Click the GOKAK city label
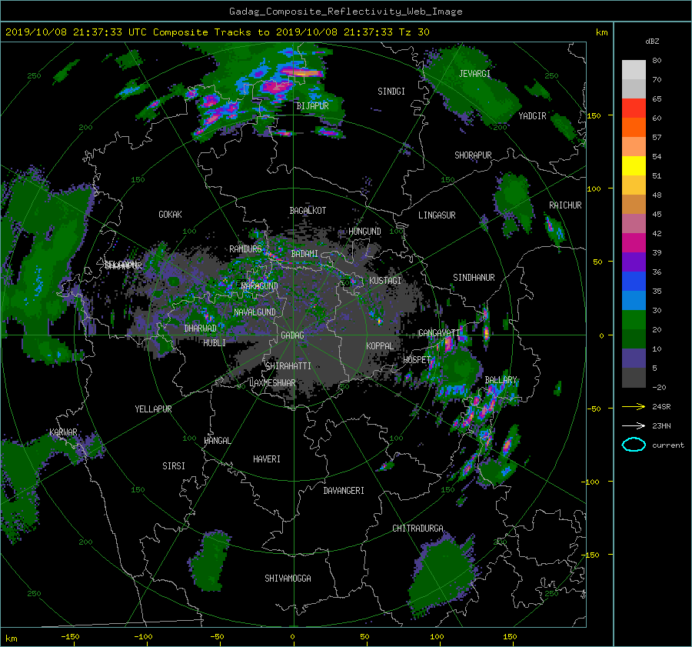 170,215
